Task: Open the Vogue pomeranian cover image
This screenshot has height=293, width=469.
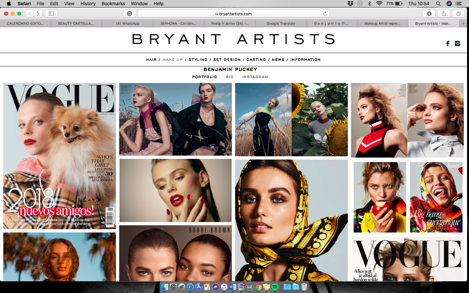Action: [x=60, y=156]
